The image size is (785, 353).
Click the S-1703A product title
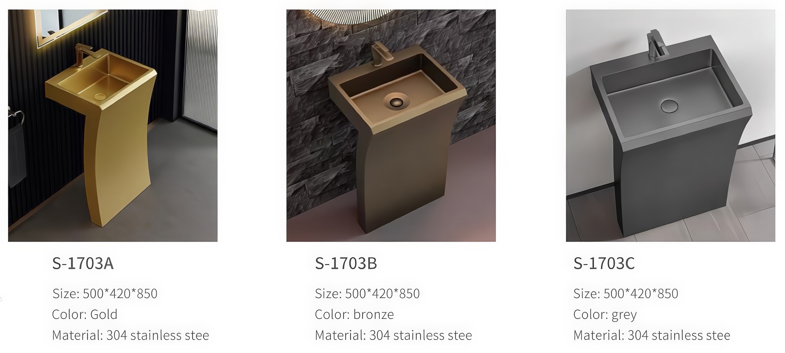click(x=83, y=264)
